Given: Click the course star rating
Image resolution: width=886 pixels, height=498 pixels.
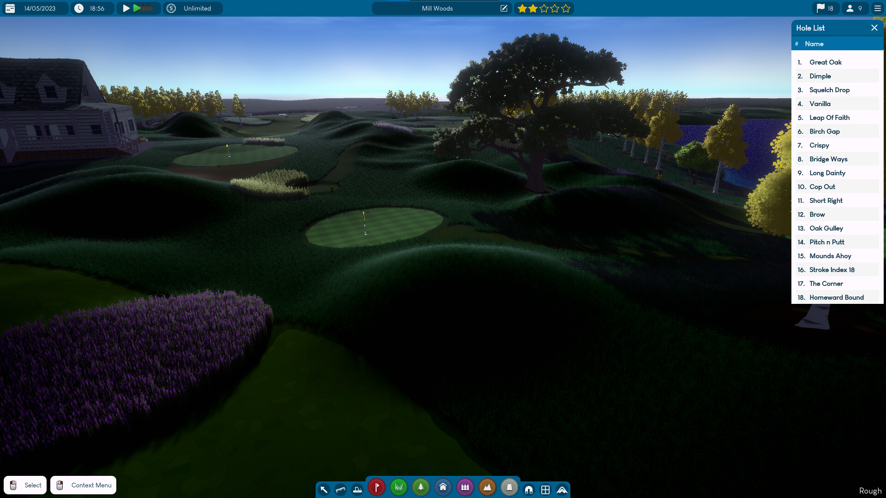Looking at the screenshot, I should [544, 8].
